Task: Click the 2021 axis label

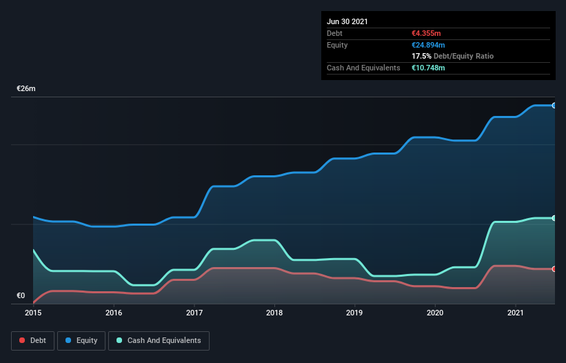Action: pyautogui.click(x=516, y=313)
